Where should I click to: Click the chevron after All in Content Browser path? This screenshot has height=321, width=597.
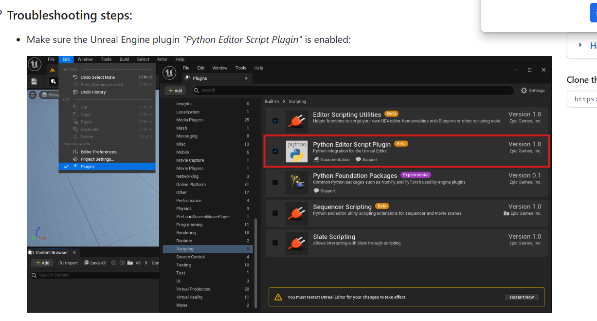[x=146, y=263]
